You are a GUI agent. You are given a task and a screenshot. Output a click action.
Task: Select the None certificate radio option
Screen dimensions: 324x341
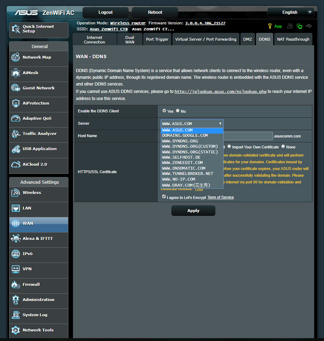283,147
